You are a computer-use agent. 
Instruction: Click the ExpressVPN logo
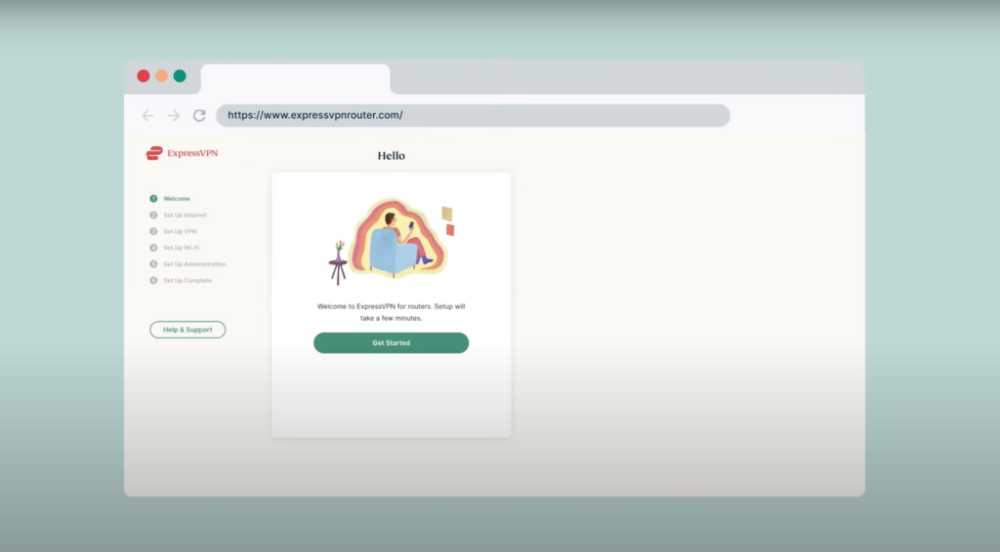pos(183,153)
